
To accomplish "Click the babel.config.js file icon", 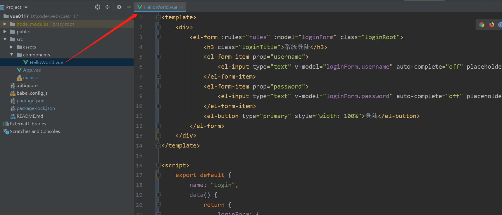I will pyautogui.click(x=13, y=93).
